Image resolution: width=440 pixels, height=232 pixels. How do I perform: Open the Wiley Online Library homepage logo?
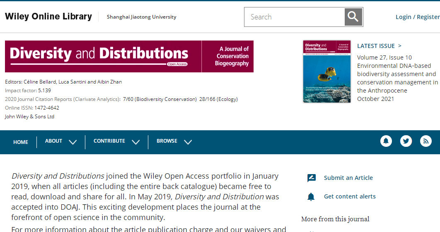(x=48, y=17)
